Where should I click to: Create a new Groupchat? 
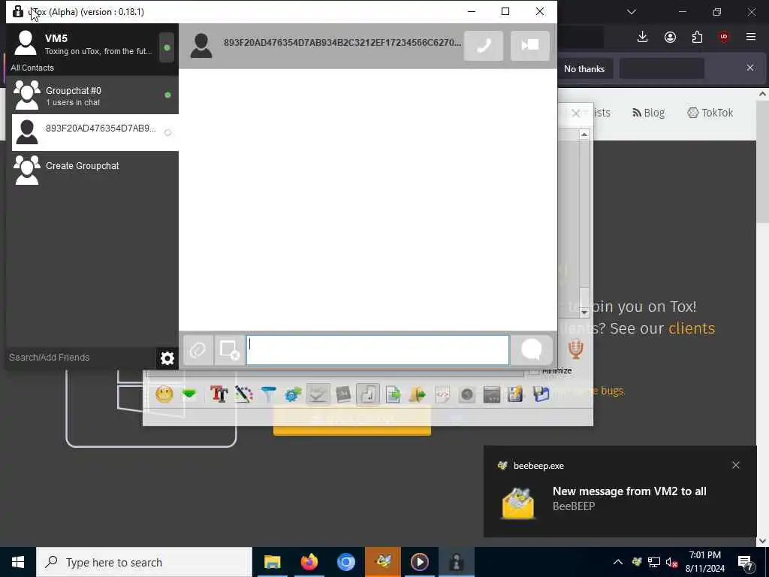pyautogui.click(x=92, y=169)
